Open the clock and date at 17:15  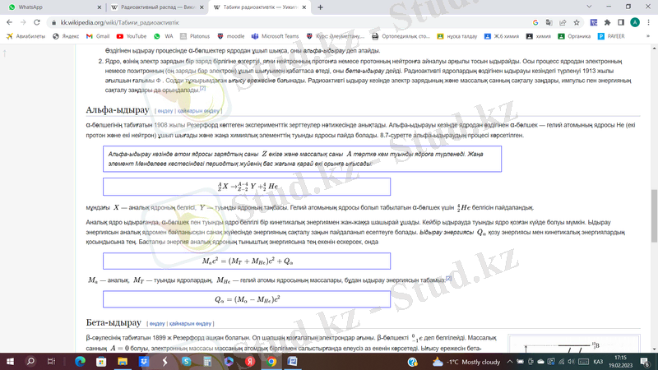620,362
